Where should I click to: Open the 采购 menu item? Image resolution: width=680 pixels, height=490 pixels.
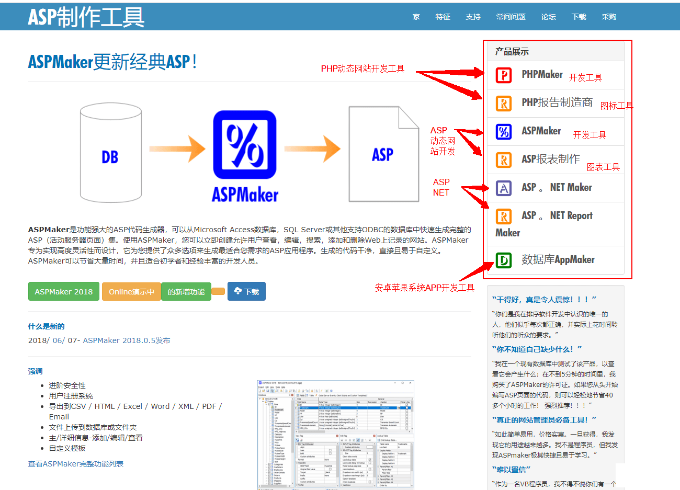click(x=609, y=17)
